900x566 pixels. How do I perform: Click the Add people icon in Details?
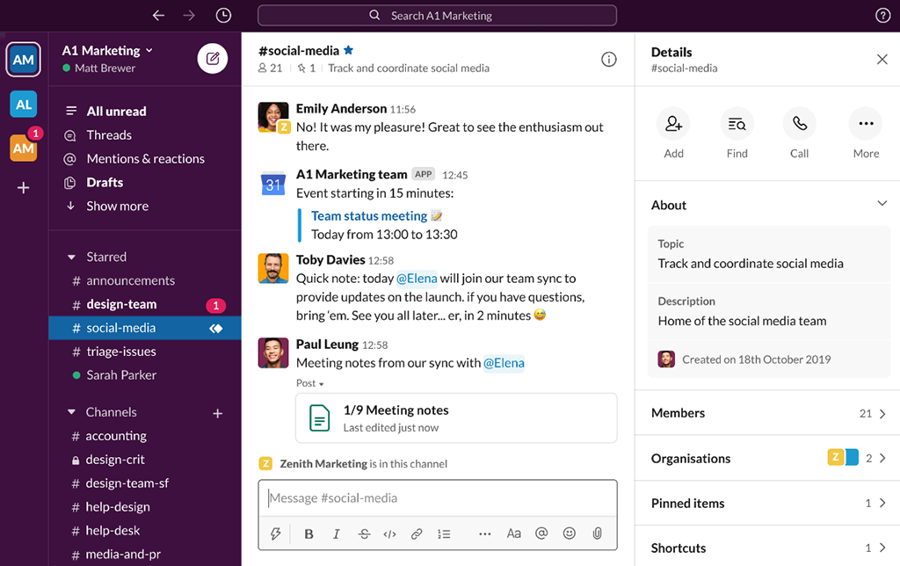coord(673,124)
